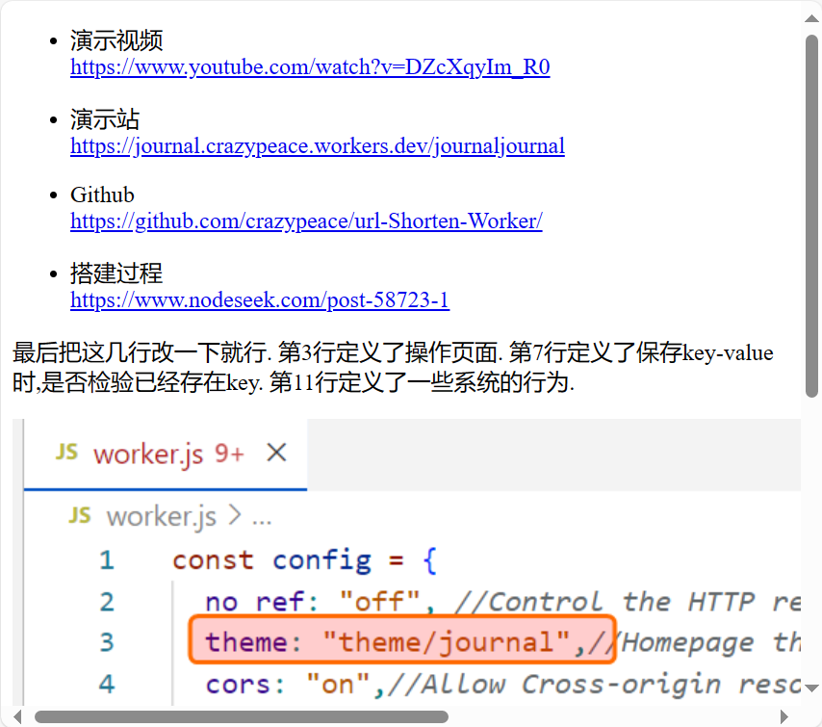Click the JS icon in the breadcrumb path
822x727 pixels.
click(x=80, y=516)
